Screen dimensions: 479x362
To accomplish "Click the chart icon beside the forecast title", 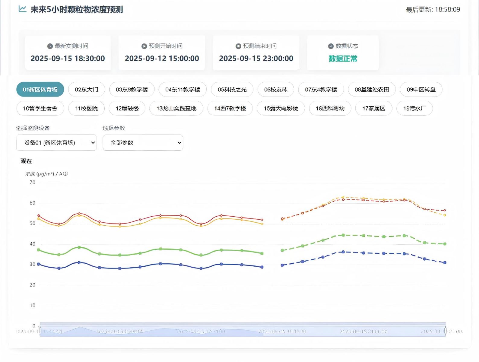I will [x=22, y=9].
